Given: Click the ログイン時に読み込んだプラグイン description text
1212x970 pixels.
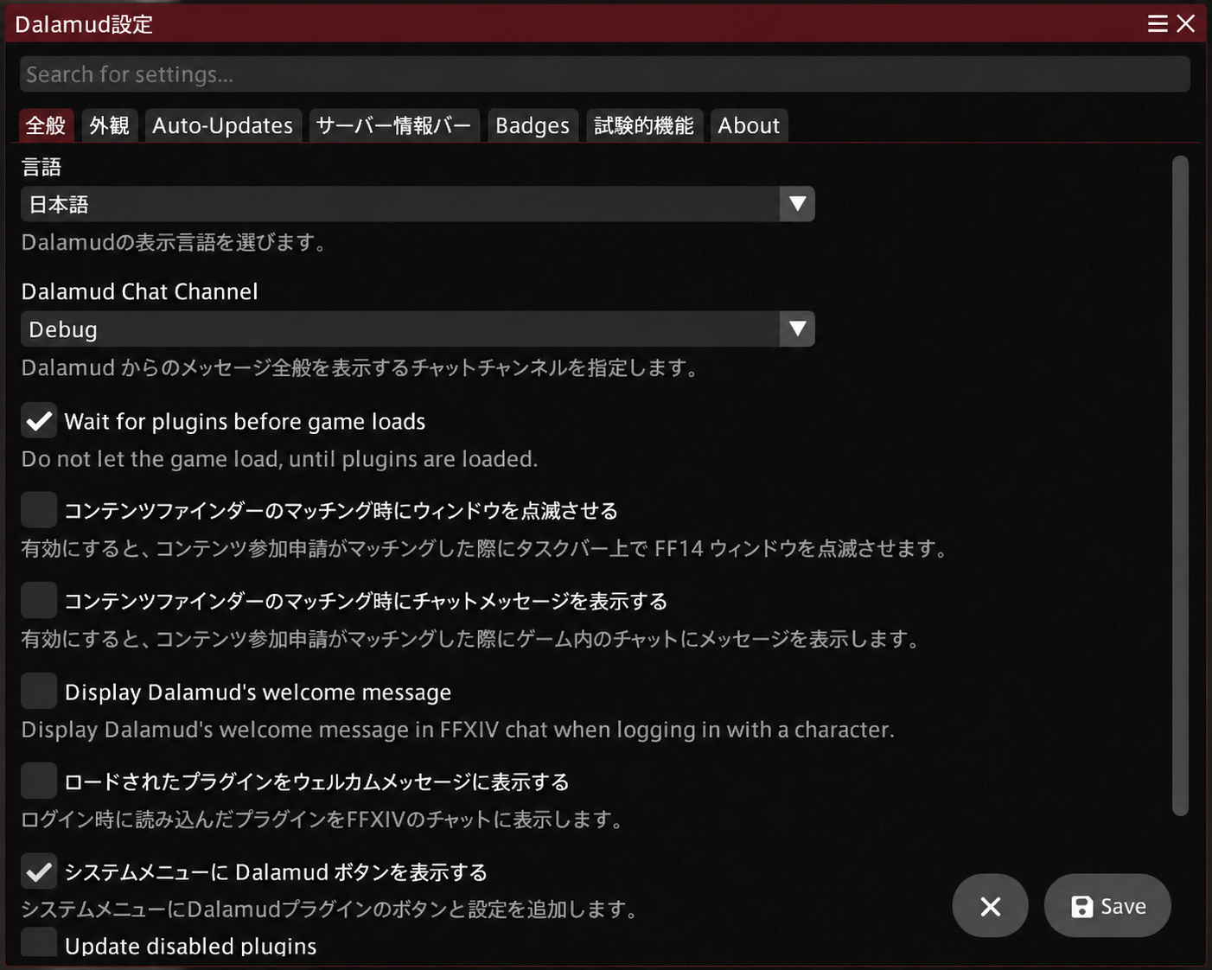Looking at the screenshot, I should click(x=323, y=819).
